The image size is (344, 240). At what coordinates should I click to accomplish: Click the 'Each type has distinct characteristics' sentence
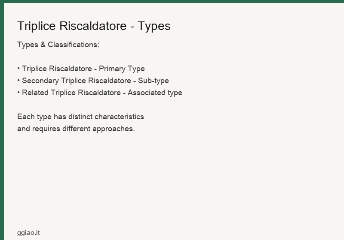[80, 117]
